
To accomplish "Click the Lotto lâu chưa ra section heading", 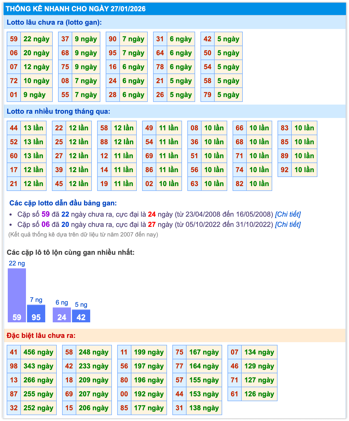I will [x=54, y=22].
